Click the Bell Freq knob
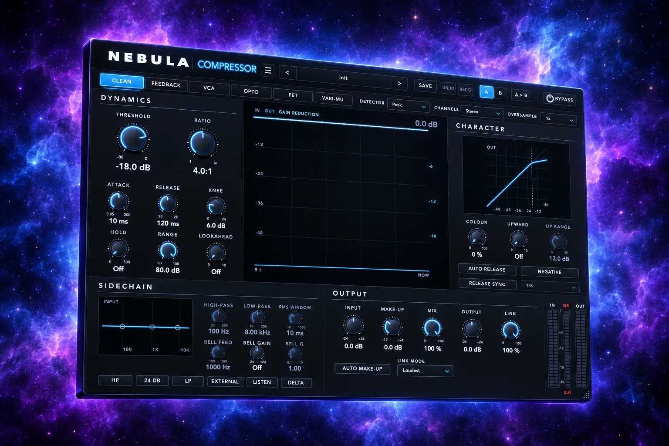Viewport: 669px width, 446px height. click(218, 352)
